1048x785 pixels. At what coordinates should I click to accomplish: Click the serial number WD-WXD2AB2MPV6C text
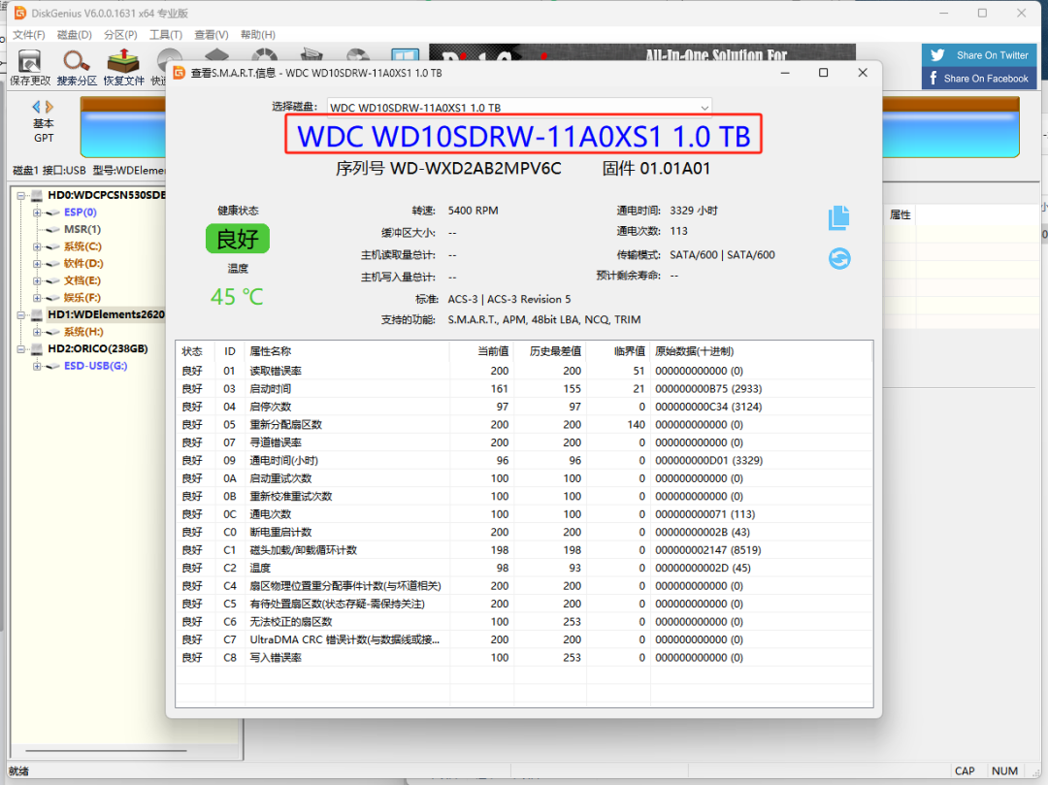pyautogui.click(x=475, y=169)
